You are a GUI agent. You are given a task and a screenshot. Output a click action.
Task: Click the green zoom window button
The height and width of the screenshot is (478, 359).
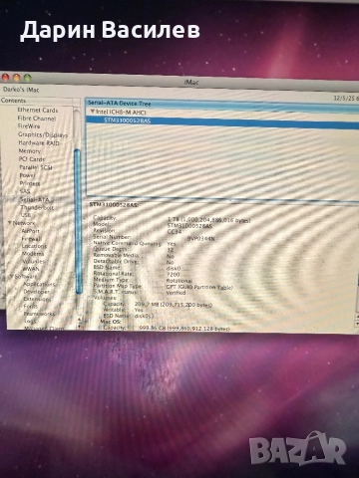pos(28,78)
